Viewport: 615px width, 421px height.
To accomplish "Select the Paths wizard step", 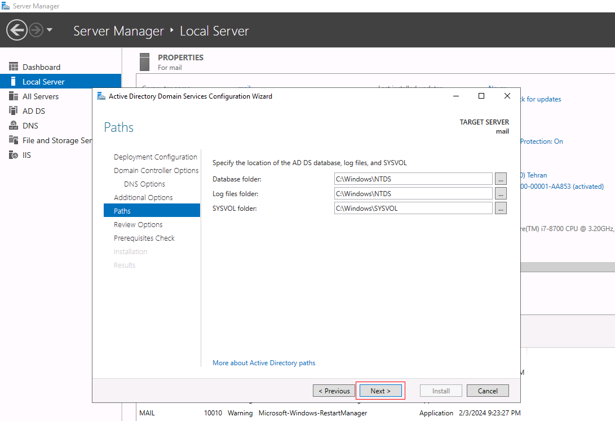I will tap(152, 211).
